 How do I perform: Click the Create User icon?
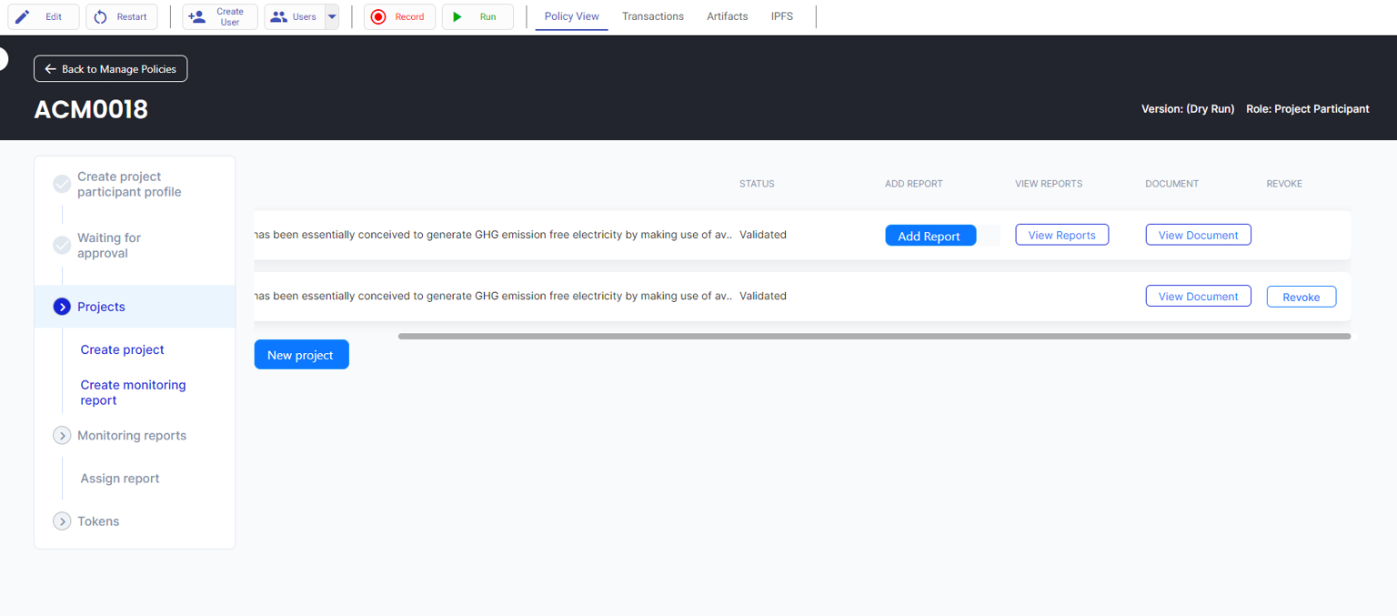(x=196, y=17)
